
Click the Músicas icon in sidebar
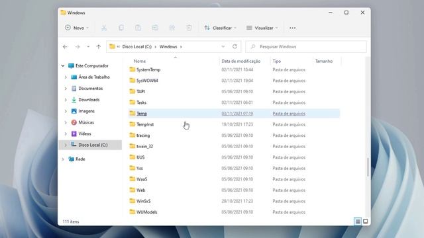tap(74, 122)
